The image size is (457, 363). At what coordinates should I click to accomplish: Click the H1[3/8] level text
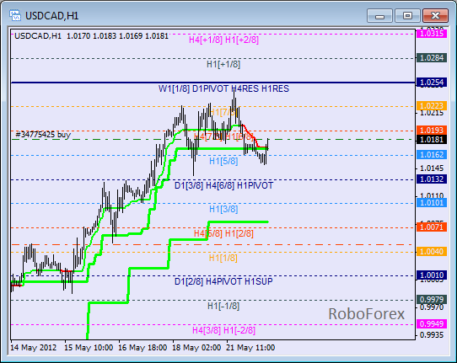pyautogui.click(x=223, y=209)
